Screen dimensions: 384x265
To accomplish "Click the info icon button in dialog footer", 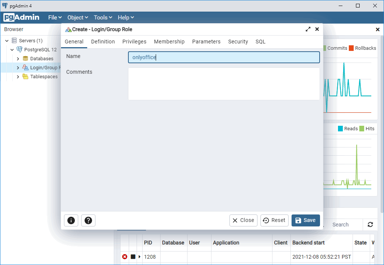I will pyautogui.click(x=71, y=220).
